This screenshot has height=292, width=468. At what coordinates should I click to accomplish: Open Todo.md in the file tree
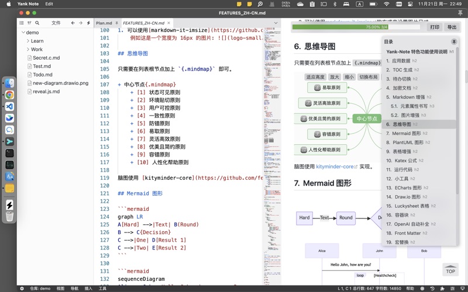[42, 75]
